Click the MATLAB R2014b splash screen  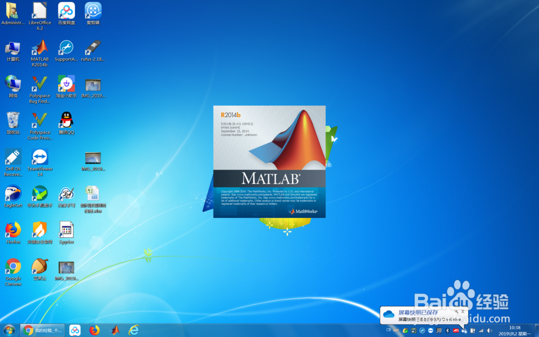tap(269, 162)
